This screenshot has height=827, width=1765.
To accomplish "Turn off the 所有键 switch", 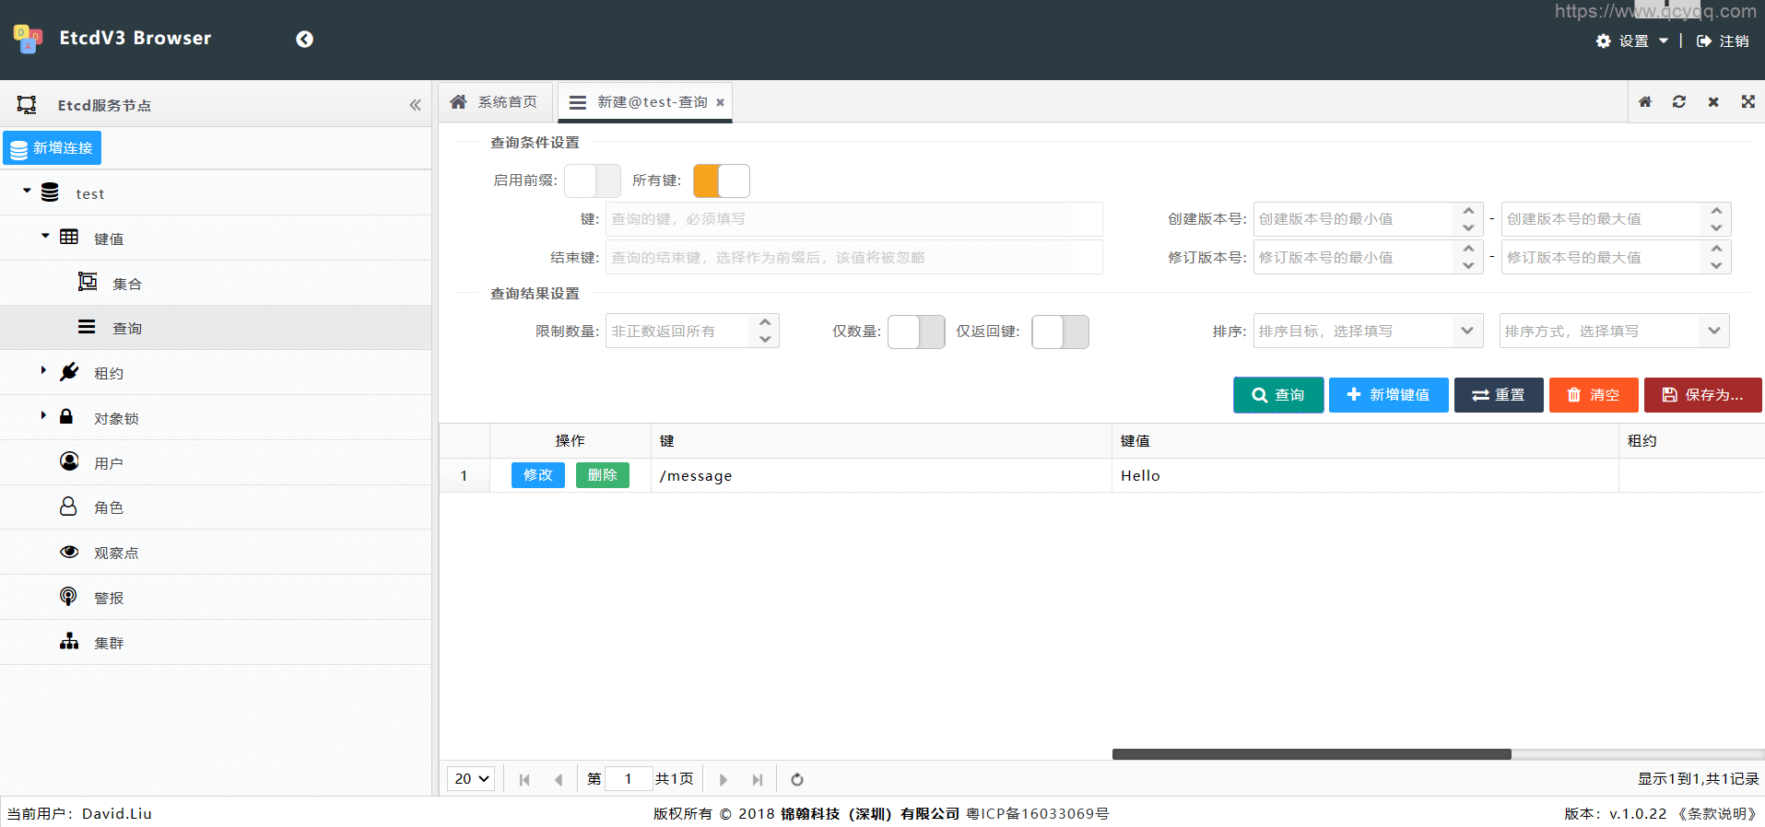I will point(721,181).
